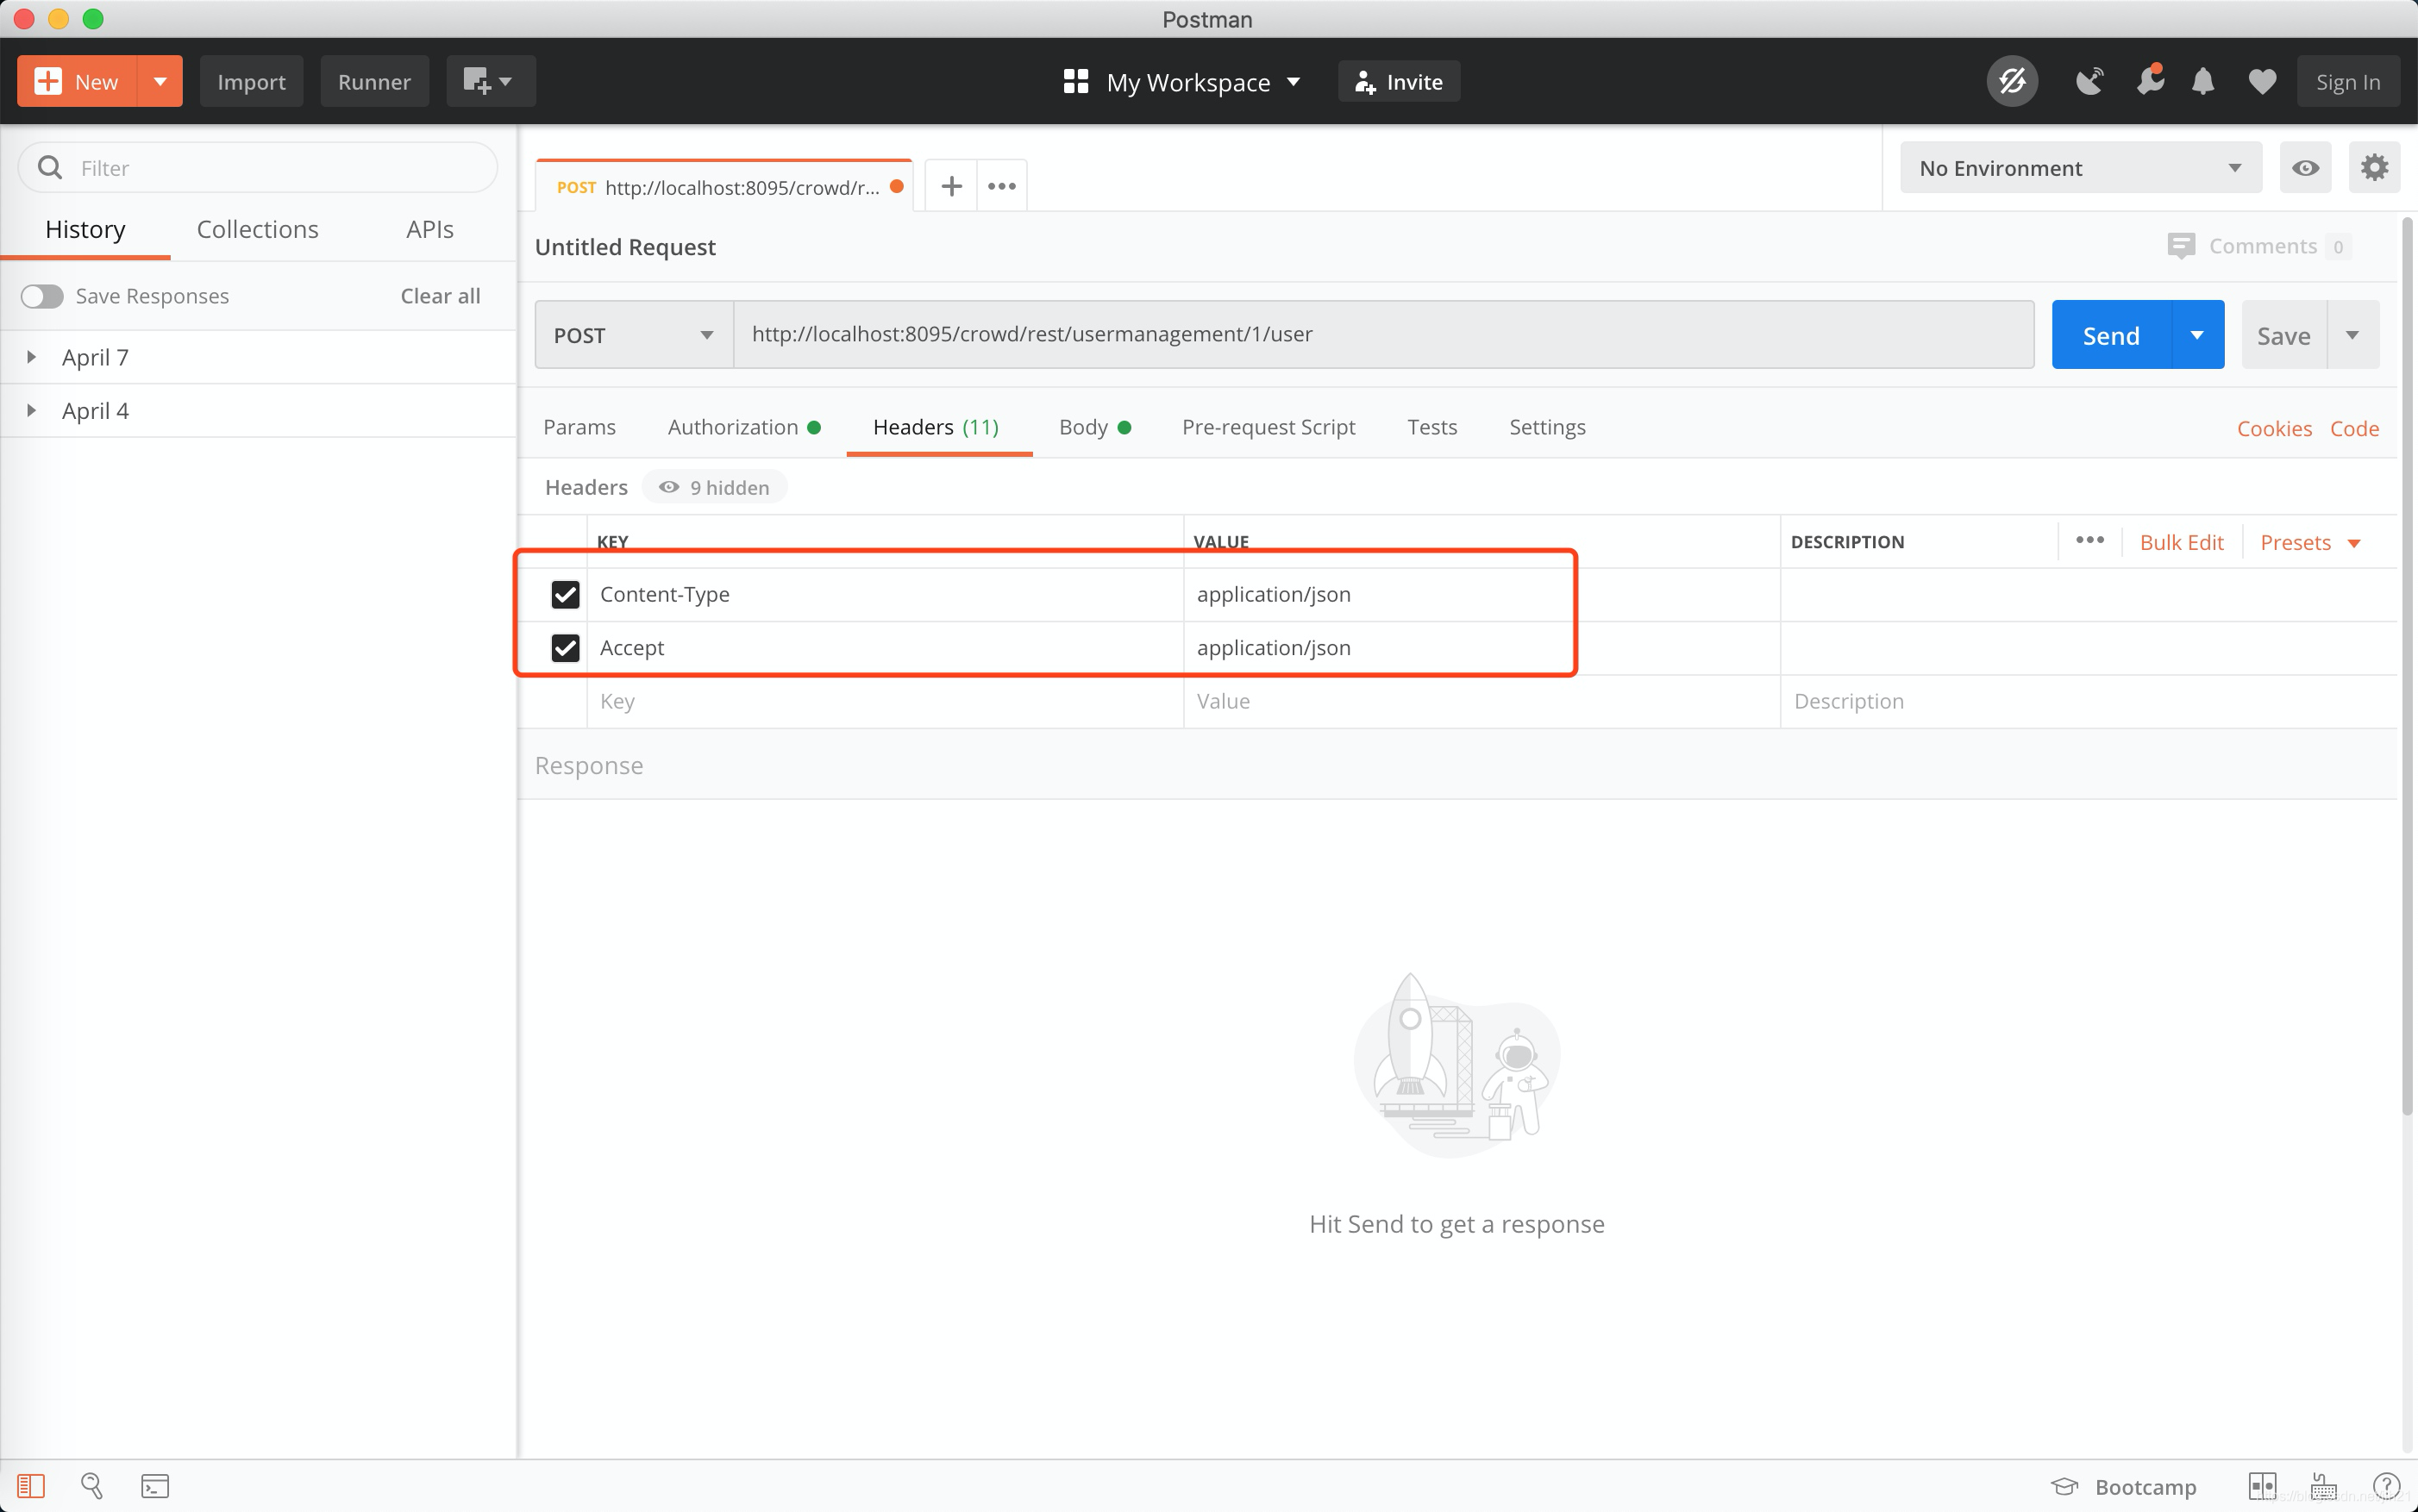
Task: Click the Runner button
Action: click(374, 81)
